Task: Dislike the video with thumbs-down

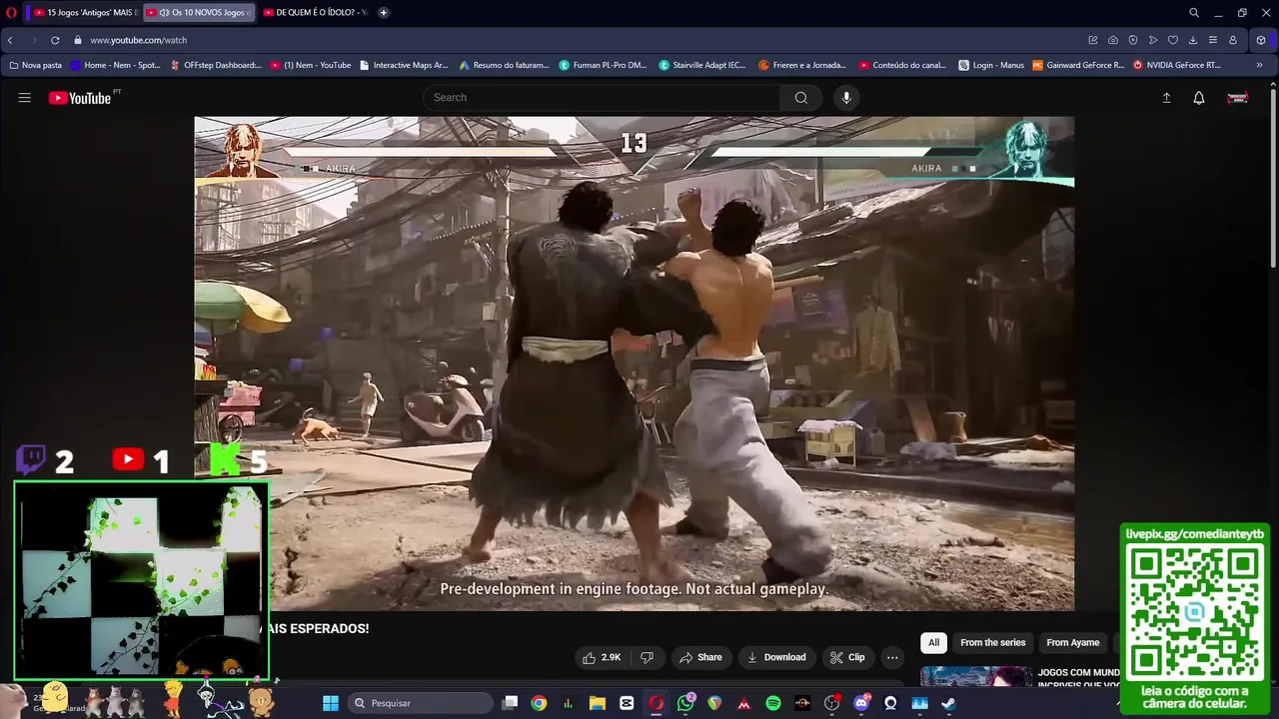Action: coord(646,657)
